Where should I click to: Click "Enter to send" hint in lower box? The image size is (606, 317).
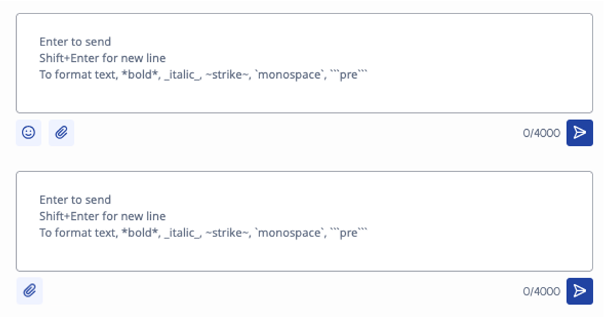75,199
